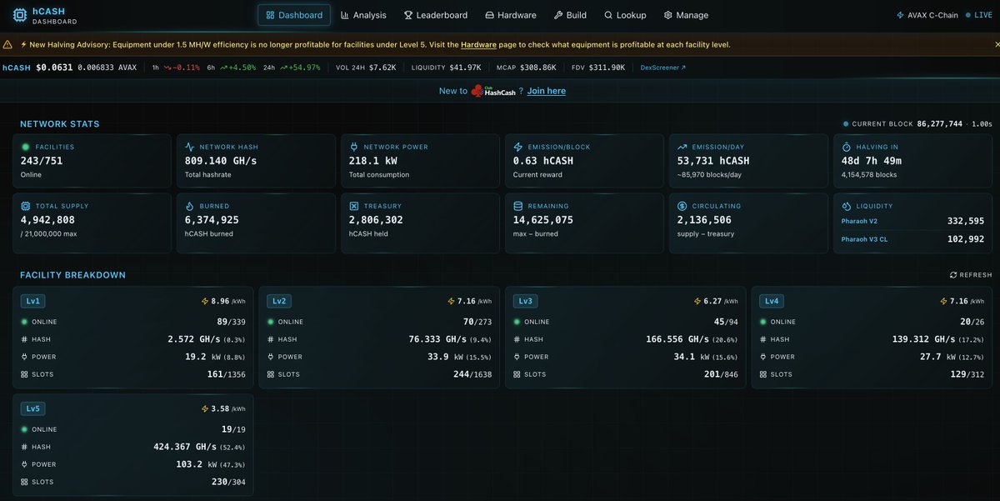Click the lightning icon beside 3.58 /kWh
Viewport: 1000px width, 501px height.
pos(205,408)
